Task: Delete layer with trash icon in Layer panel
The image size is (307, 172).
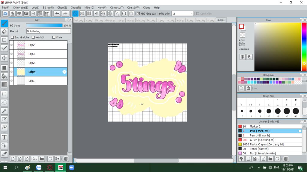Action: 66,159
